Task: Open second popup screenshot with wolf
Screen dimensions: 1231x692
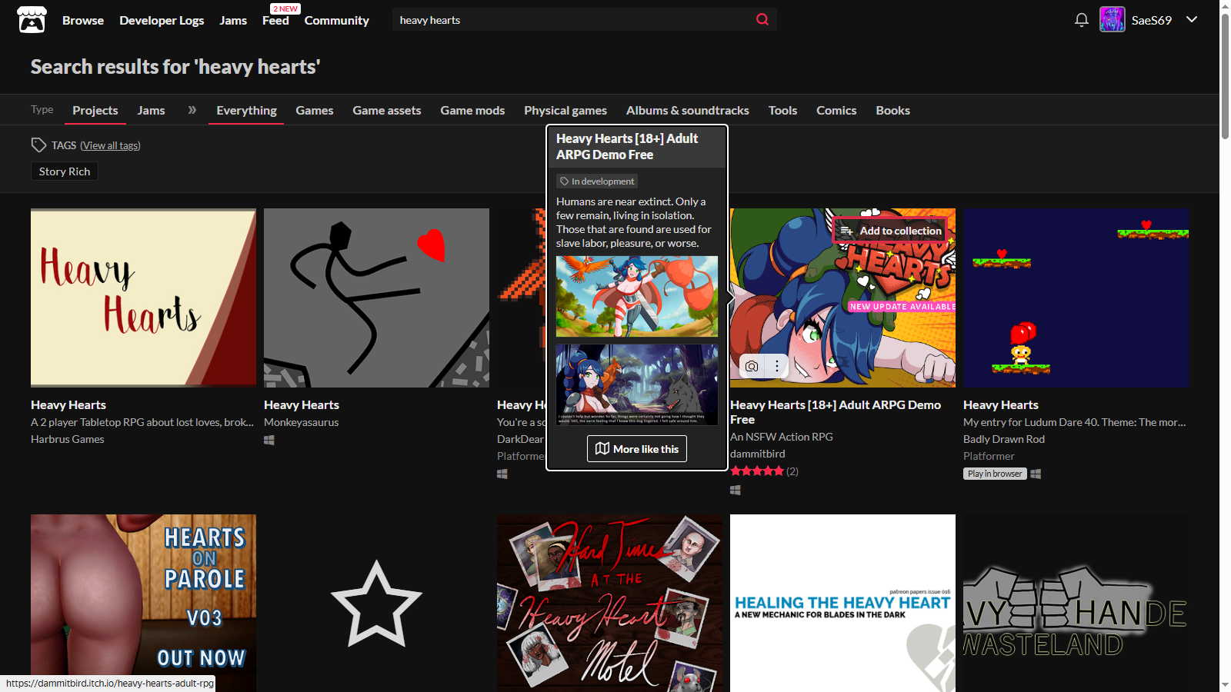Action: point(637,384)
